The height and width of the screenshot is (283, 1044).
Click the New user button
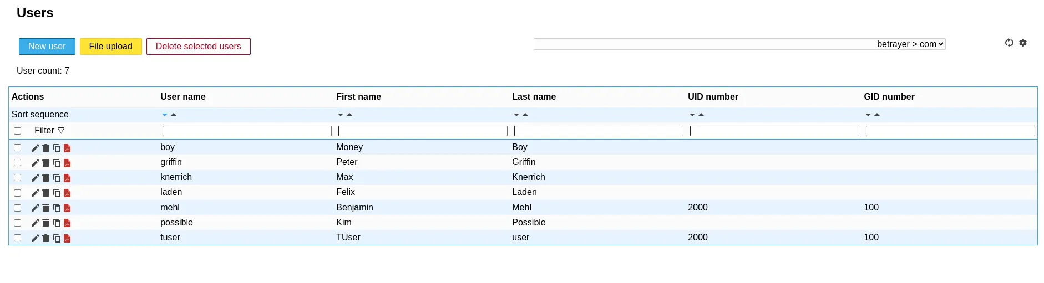47,47
